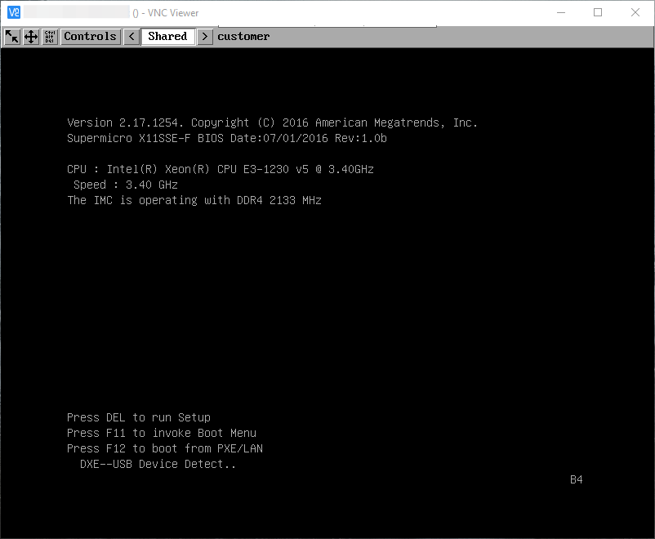Click the 'customer' label in the toolbar
This screenshot has width=655, height=539.
243,37
